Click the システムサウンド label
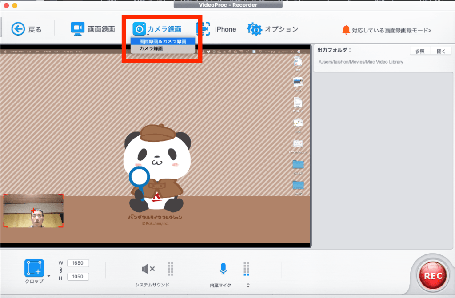The height and width of the screenshot is (298, 455). point(152,285)
